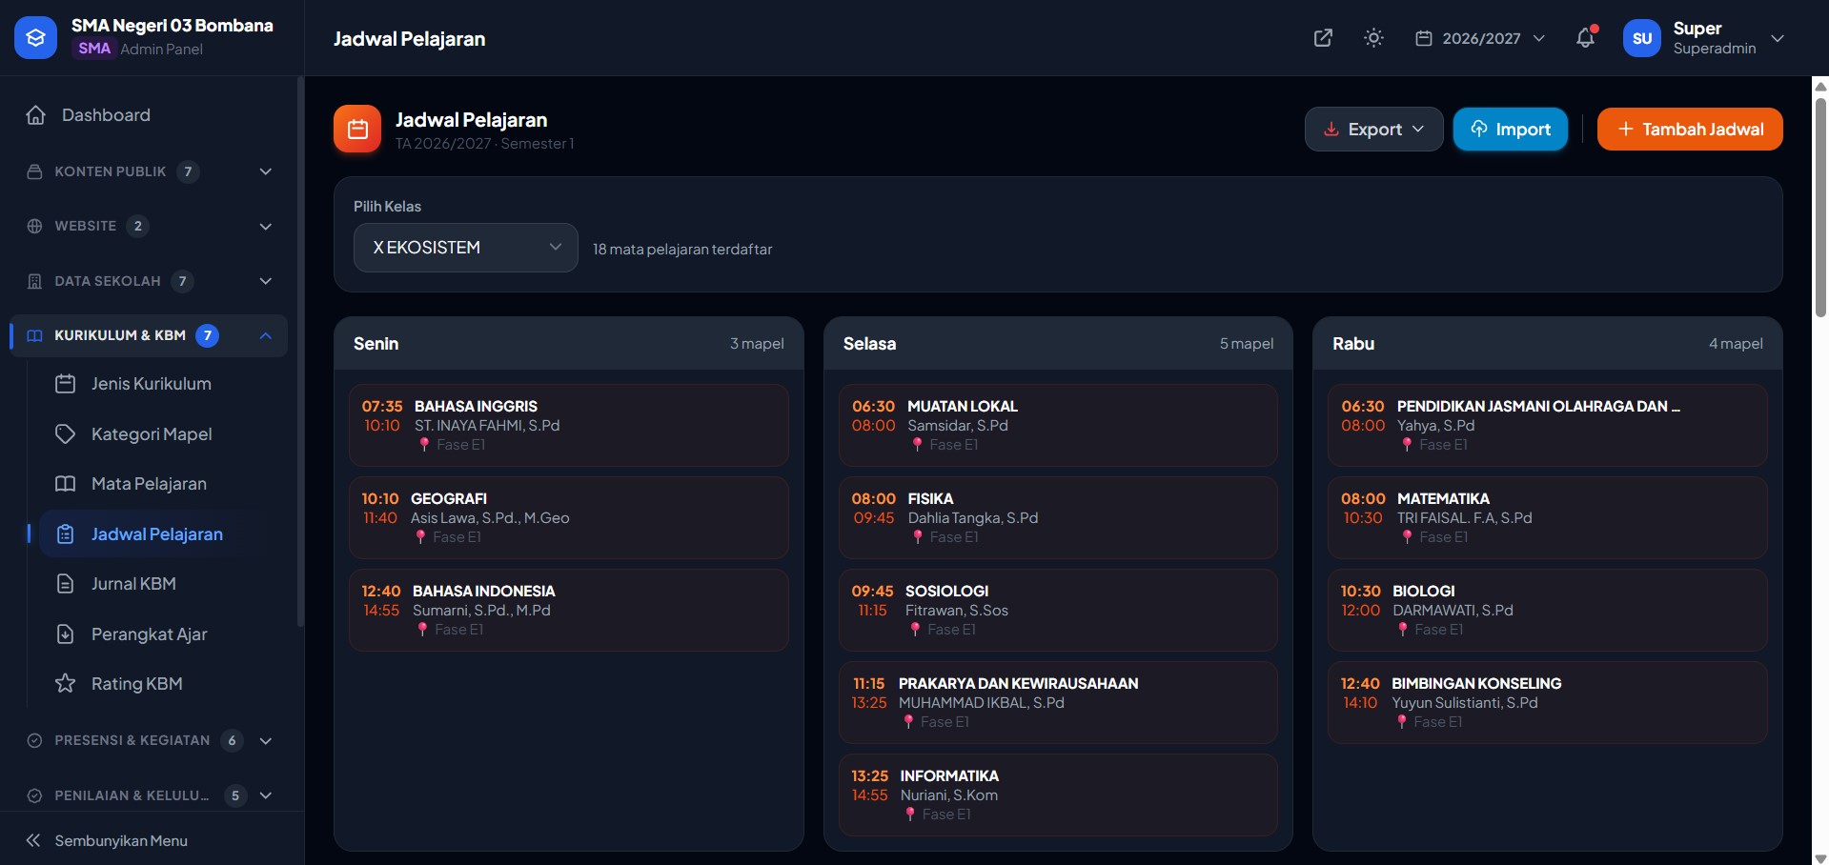Open the Dashboard link
This screenshot has height=865, width=1829.
[151, 115]
